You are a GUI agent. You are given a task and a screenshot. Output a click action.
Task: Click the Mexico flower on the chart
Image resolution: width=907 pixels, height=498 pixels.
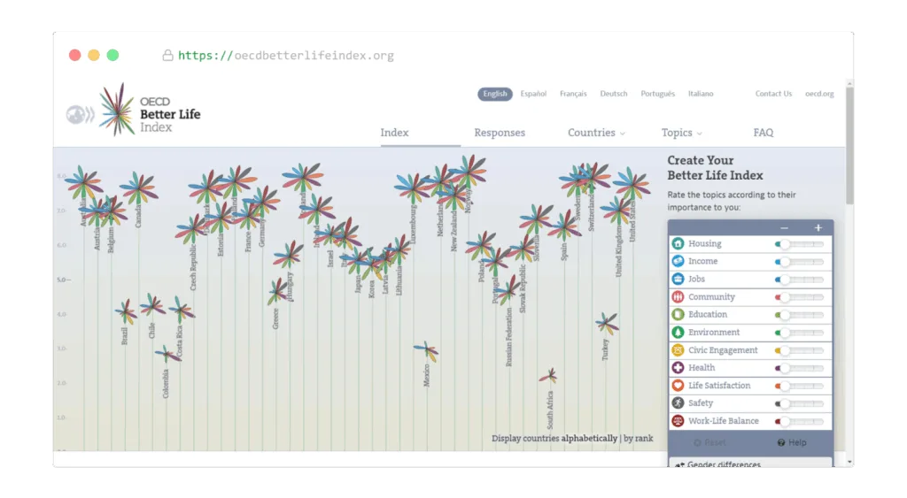point(426,350)
